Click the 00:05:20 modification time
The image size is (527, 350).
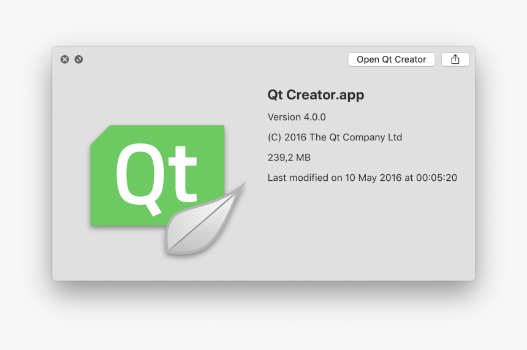[436, 178]
